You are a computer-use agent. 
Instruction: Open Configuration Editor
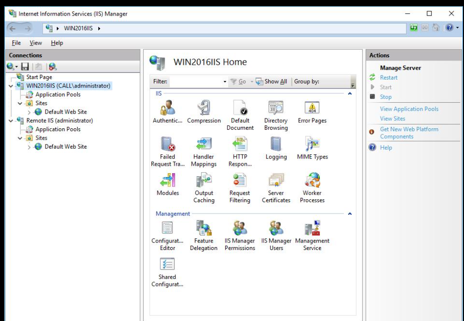tap(167, 235)
